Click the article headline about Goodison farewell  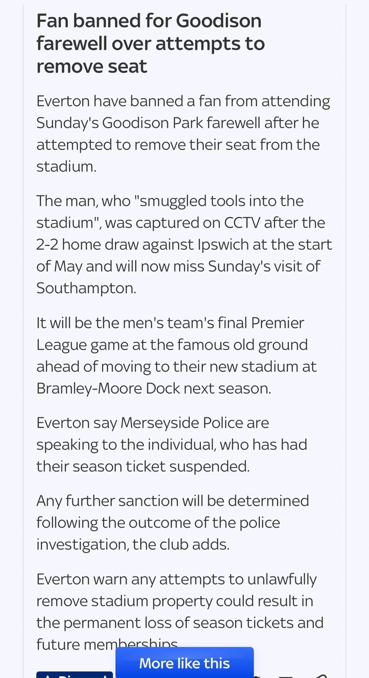[150, 43]
